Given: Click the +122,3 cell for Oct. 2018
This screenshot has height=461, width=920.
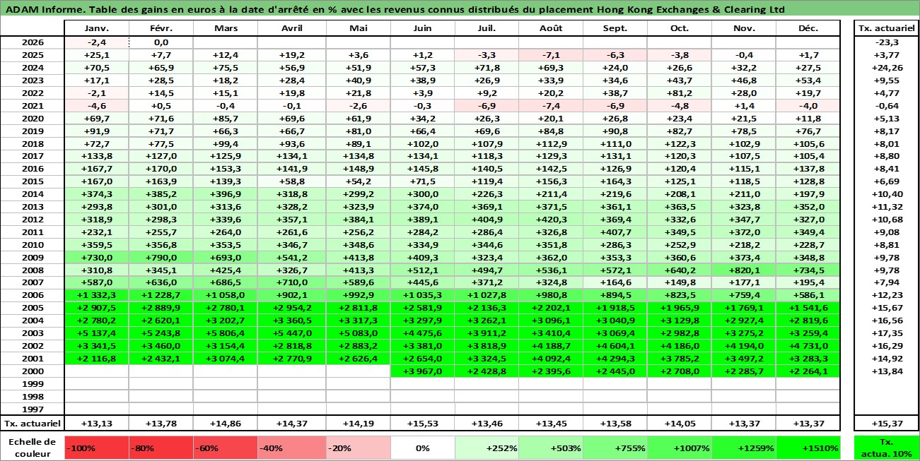Looking at the screenshot, I should (680, 144).
